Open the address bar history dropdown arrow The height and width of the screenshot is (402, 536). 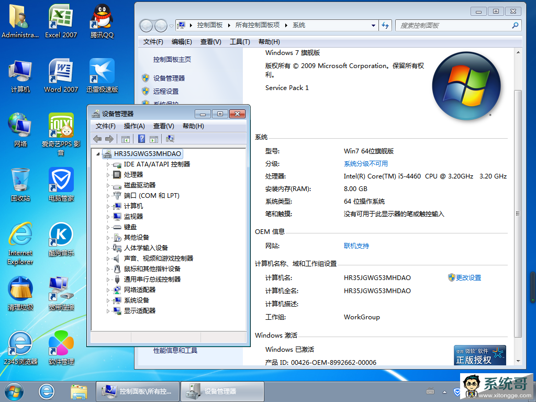point(373,25)
